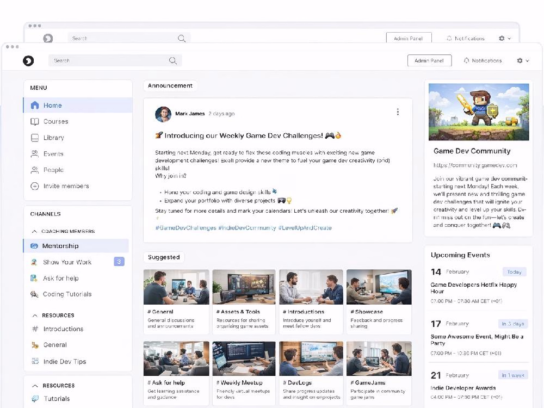
Task: Click the Library icon in menu
Action: pyautogui.click(x=35, y=138)
